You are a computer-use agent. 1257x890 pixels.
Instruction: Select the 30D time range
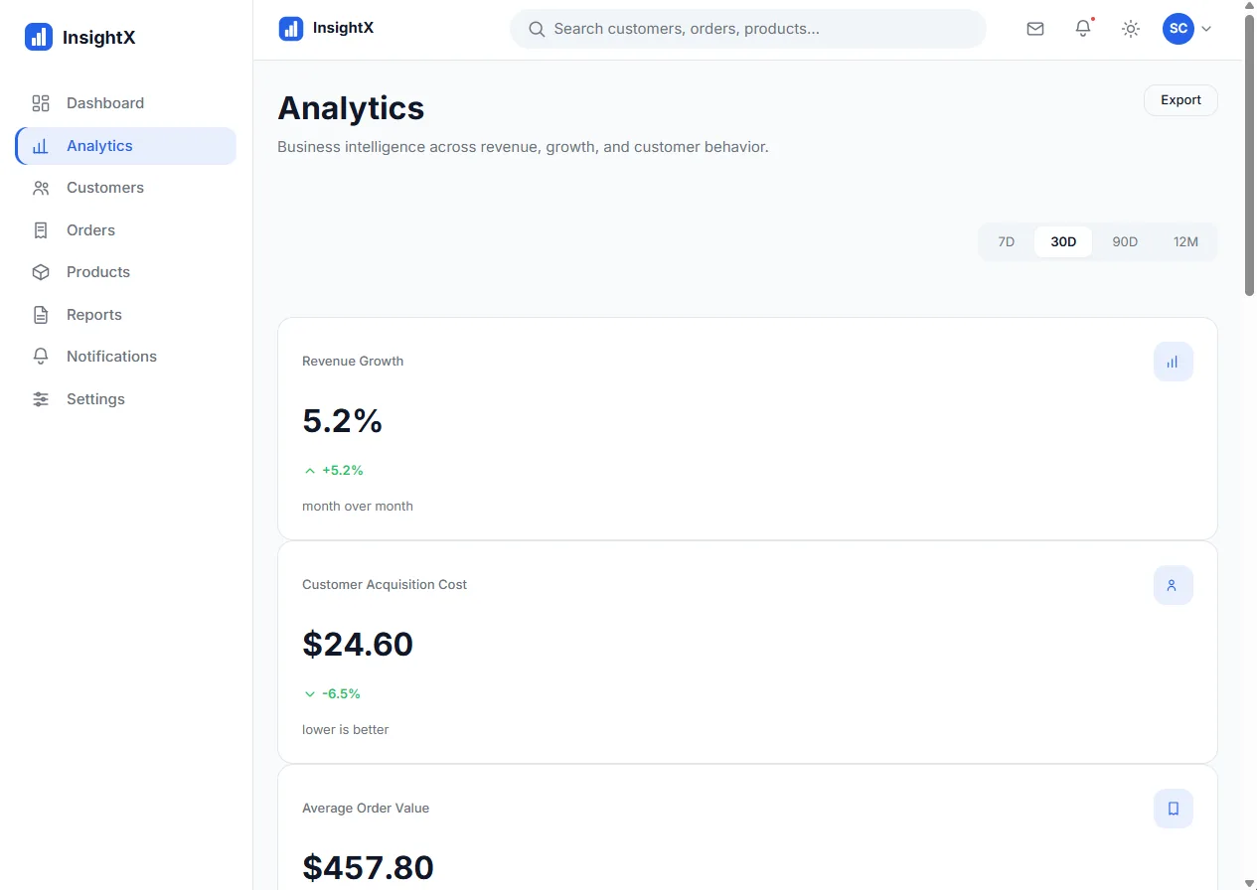1063,242
